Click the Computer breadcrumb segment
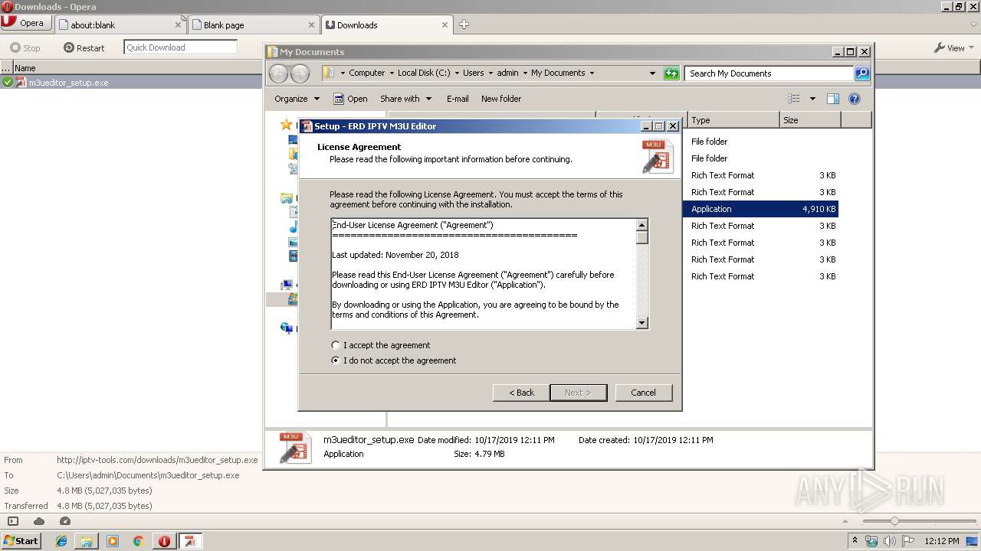 pyautogui.click(x=366, y=73)
